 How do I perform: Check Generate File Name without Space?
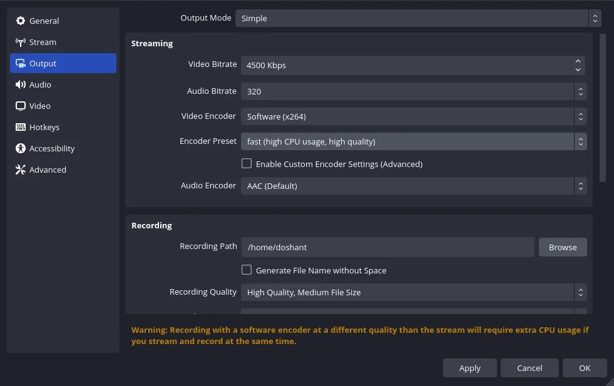tap(247, 270)
